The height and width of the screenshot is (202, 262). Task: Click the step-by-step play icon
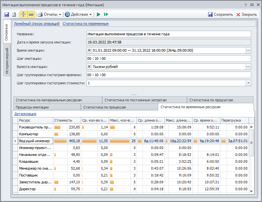(106, 14)
